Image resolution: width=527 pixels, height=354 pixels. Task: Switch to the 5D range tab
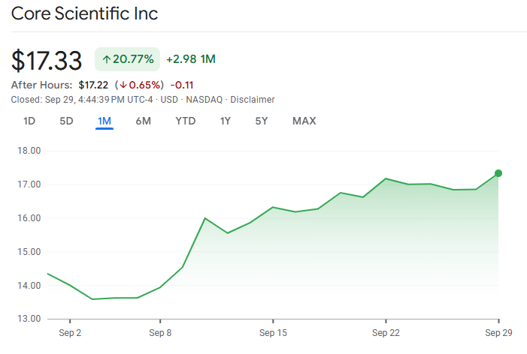click(x=67, y=121)
